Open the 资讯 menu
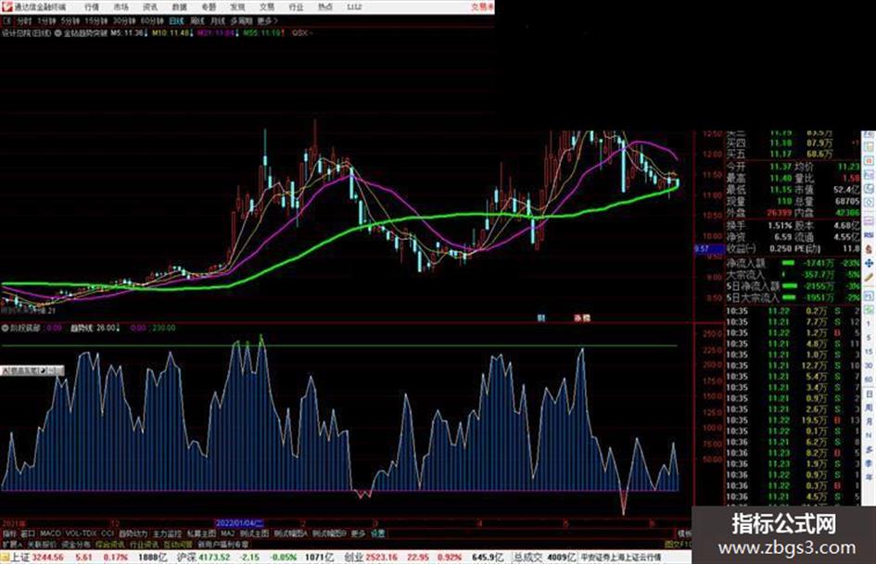Screen dimensions: 876x564 point(150,7)
